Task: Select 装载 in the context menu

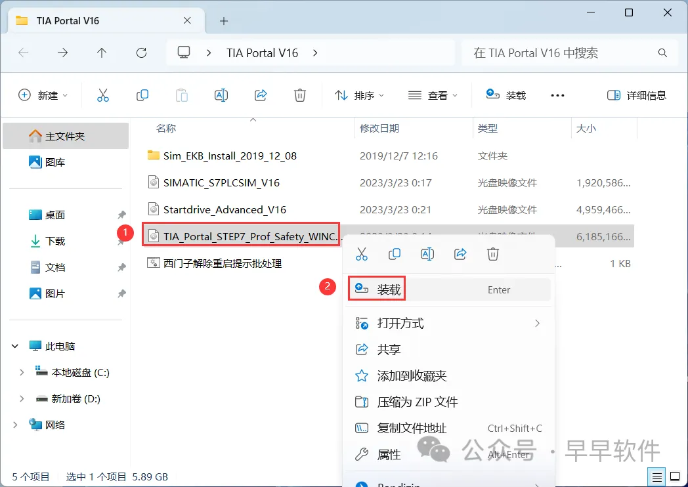Action: tap(448, 289)
